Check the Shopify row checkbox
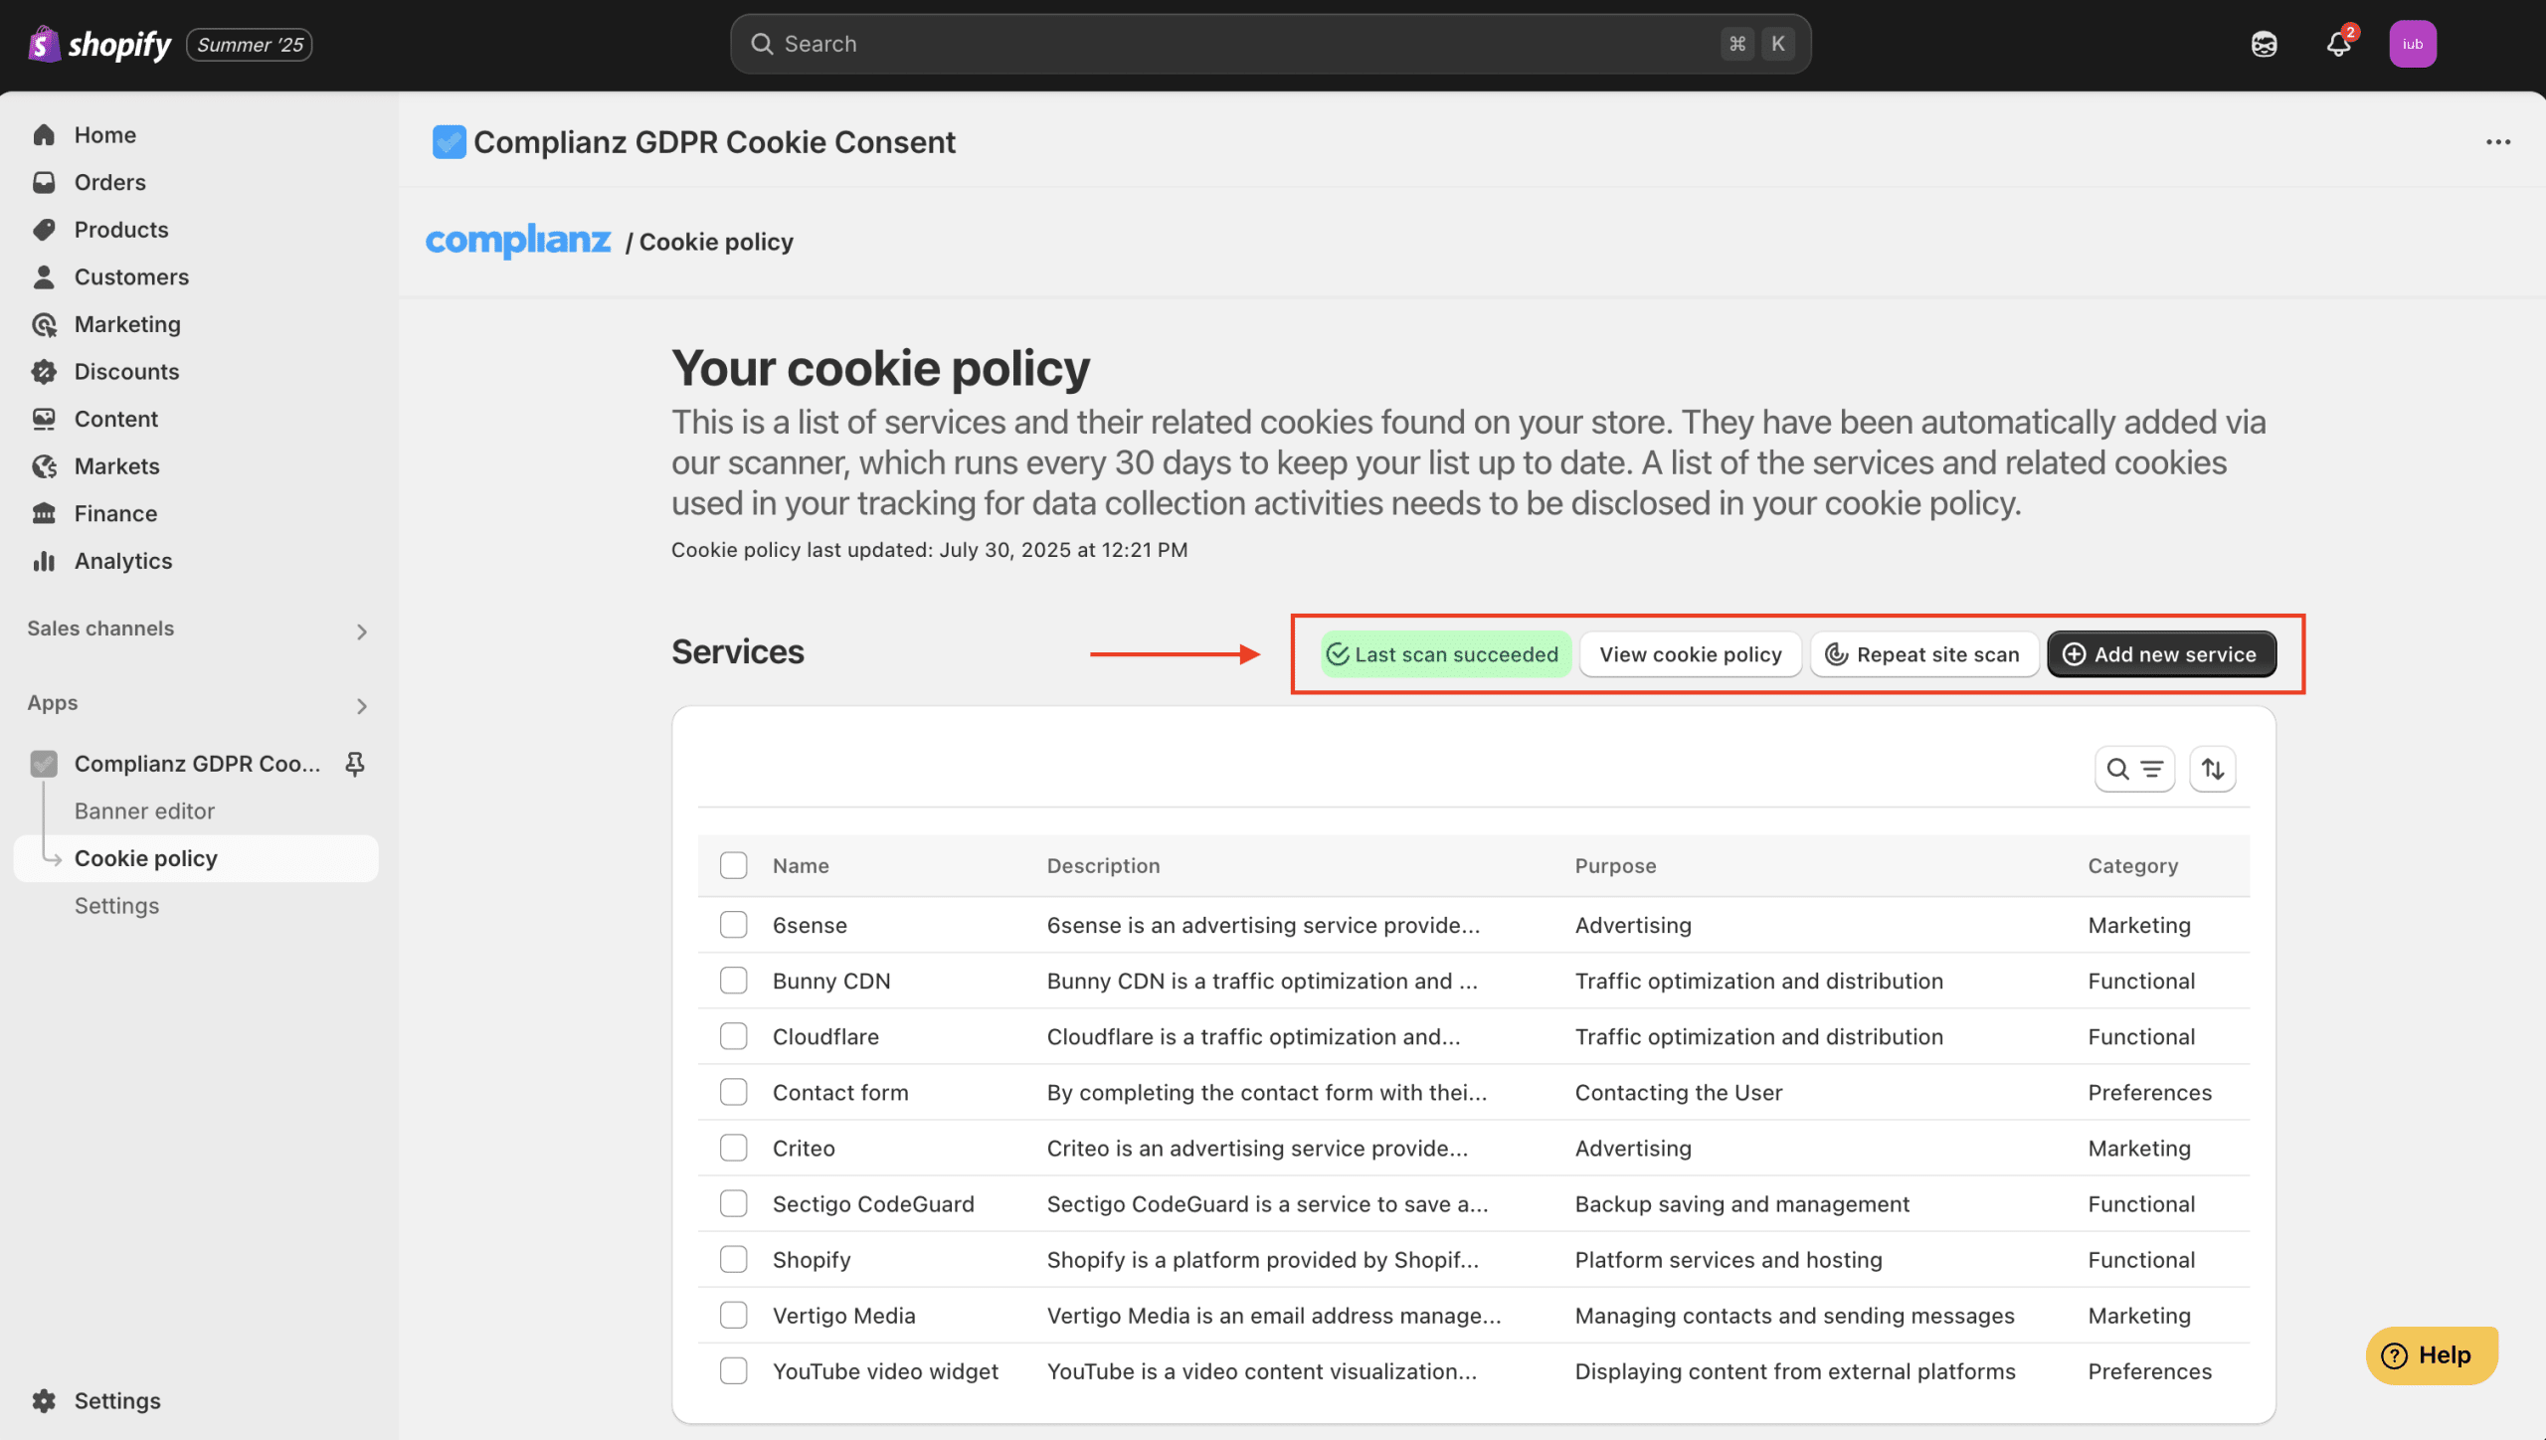The height and width of the screenshot is (1440, 2546). (734, 1259)
